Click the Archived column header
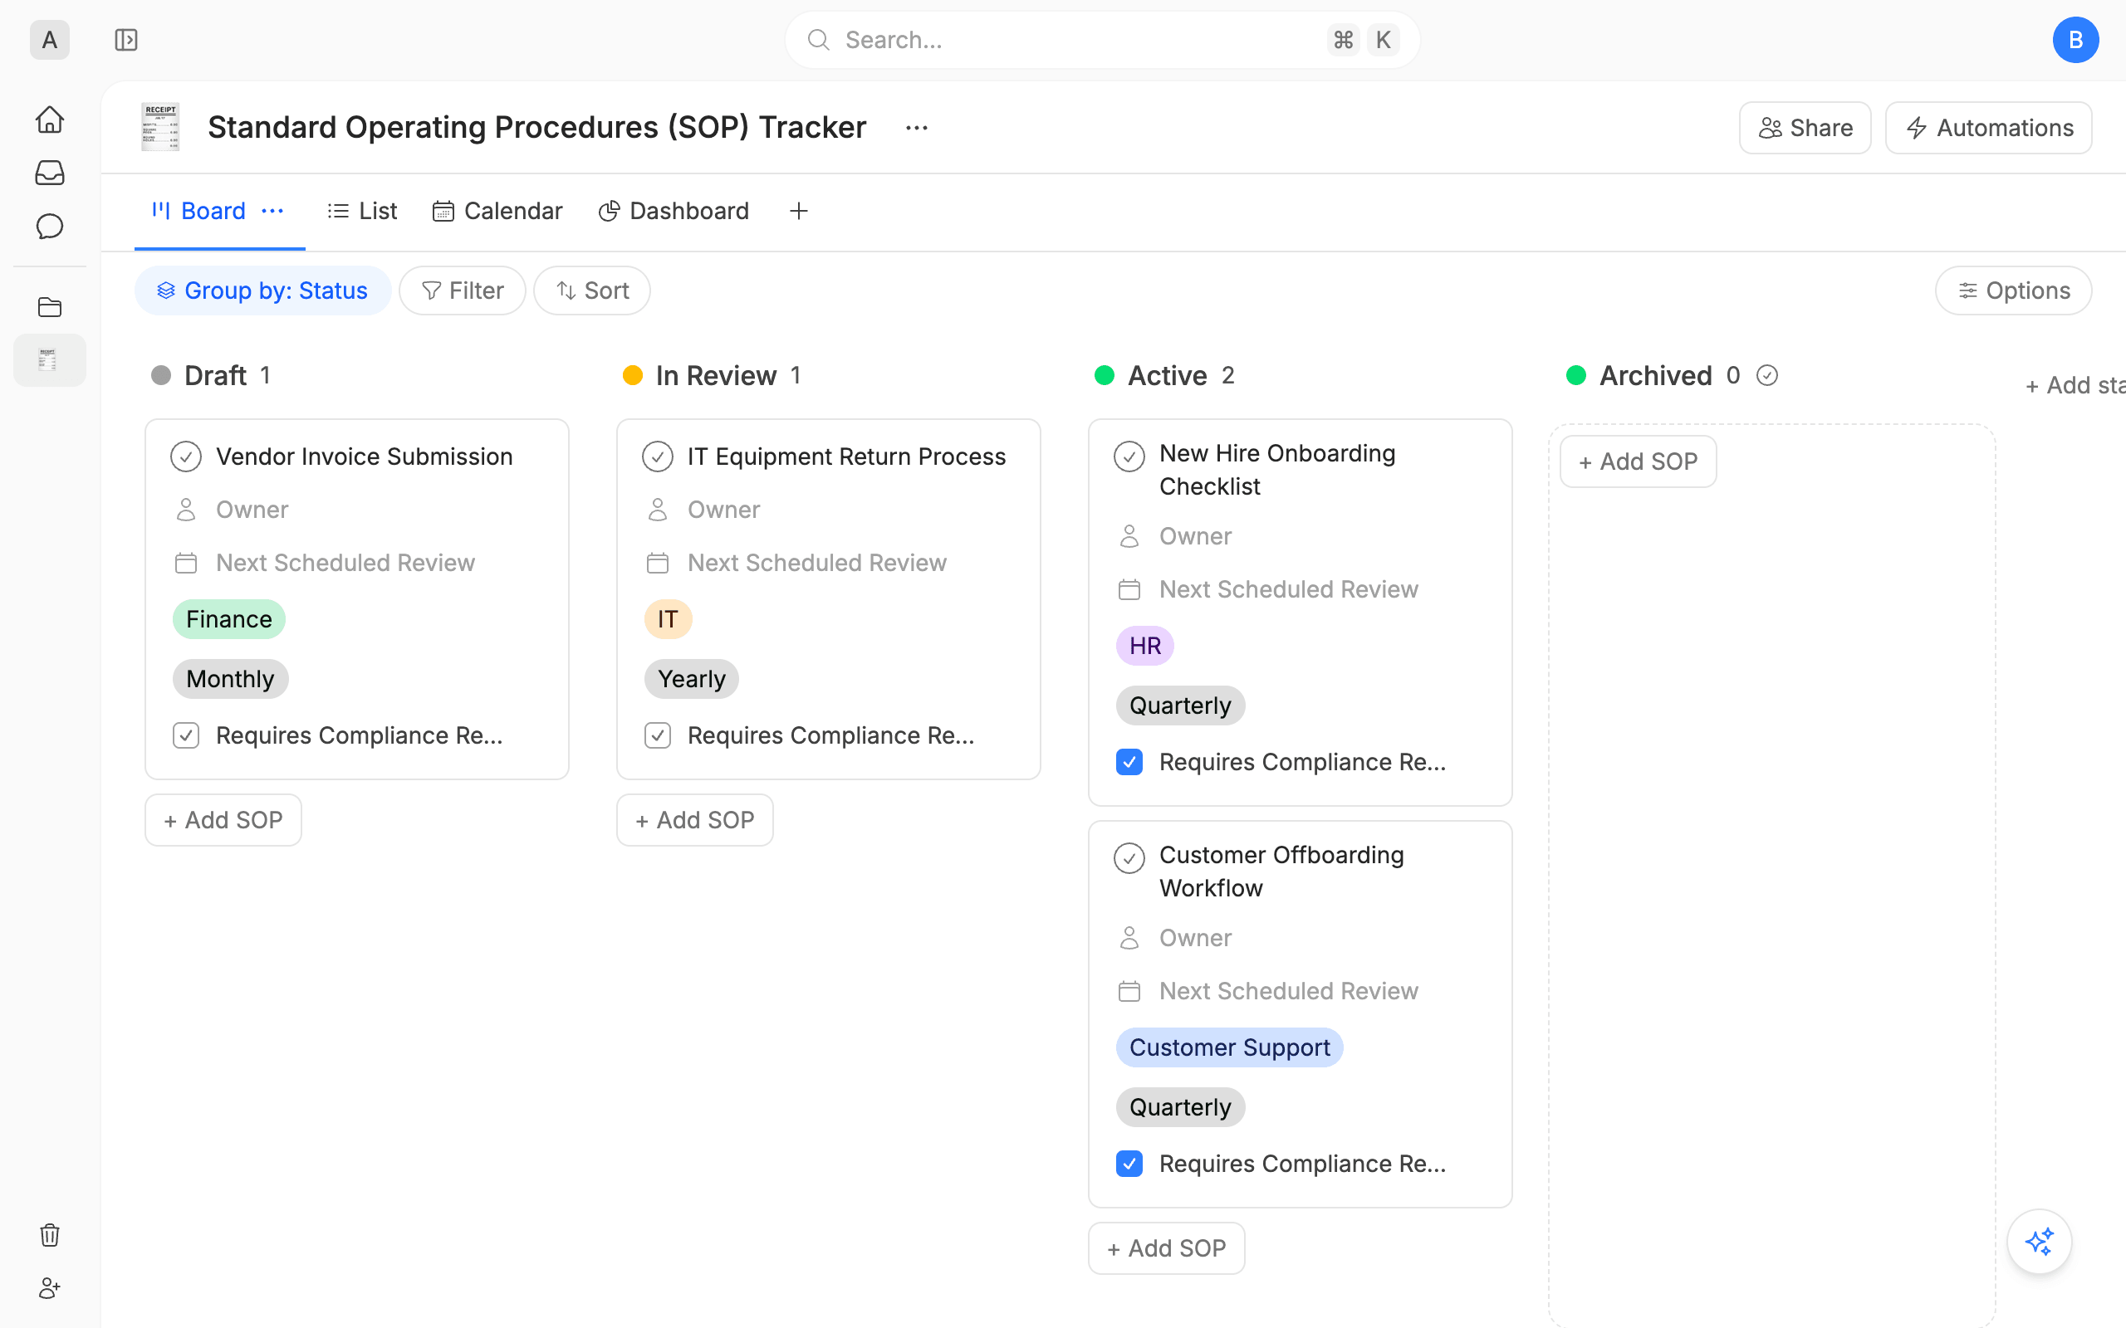This screenshot has width=2126, height=1328. [1655, 376]
